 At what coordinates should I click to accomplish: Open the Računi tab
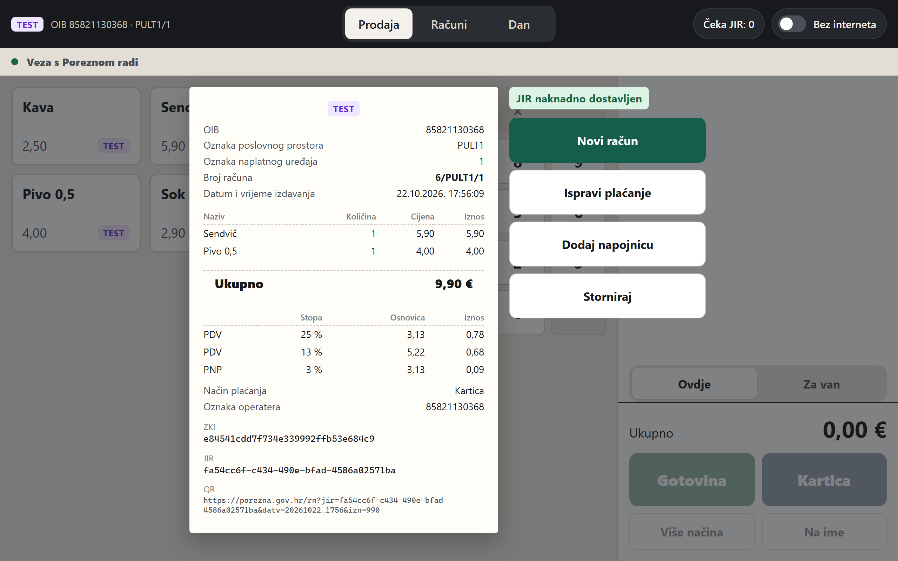[x=449, y=24]
